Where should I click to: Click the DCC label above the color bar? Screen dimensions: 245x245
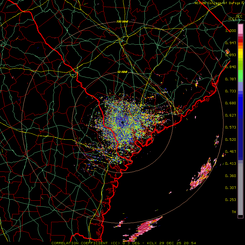(x=239, y=16)
